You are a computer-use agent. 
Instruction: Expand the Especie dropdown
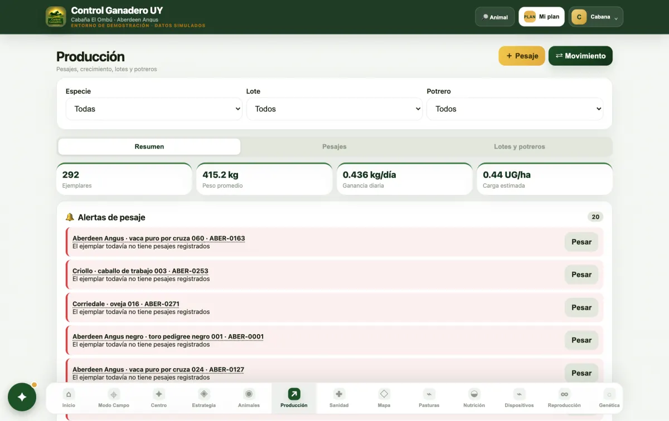point(154,109)
